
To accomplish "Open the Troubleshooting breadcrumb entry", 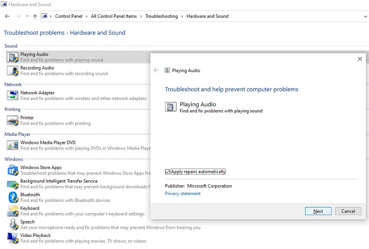I will click(161, 16).
